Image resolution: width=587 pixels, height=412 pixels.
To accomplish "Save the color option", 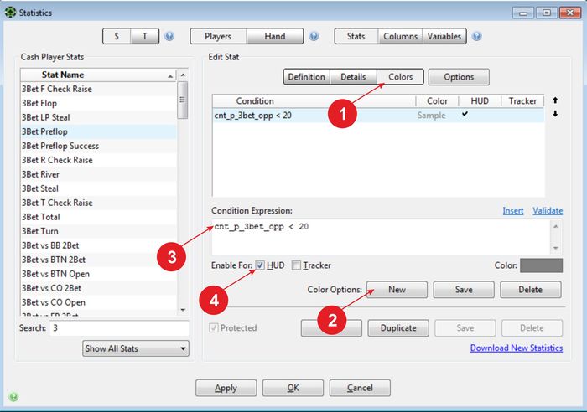I will point(464,290).
